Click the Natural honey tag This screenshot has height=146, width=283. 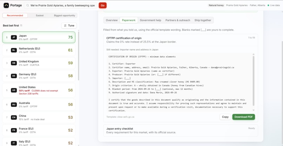pyautogui.click(x=216, y=5)
